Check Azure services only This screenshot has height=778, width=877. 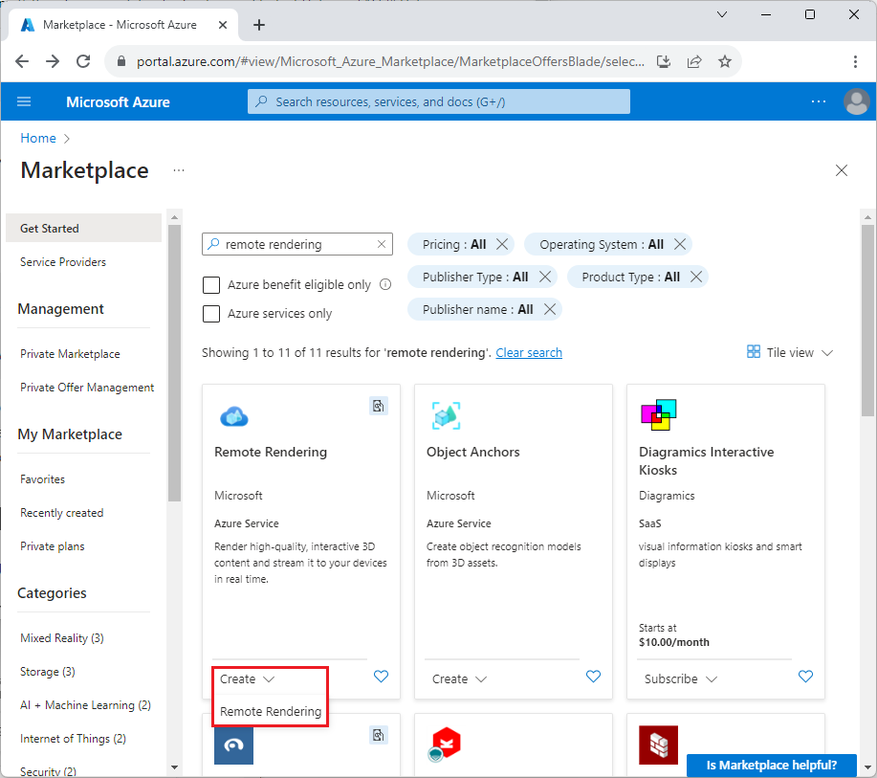coord(210,314)
